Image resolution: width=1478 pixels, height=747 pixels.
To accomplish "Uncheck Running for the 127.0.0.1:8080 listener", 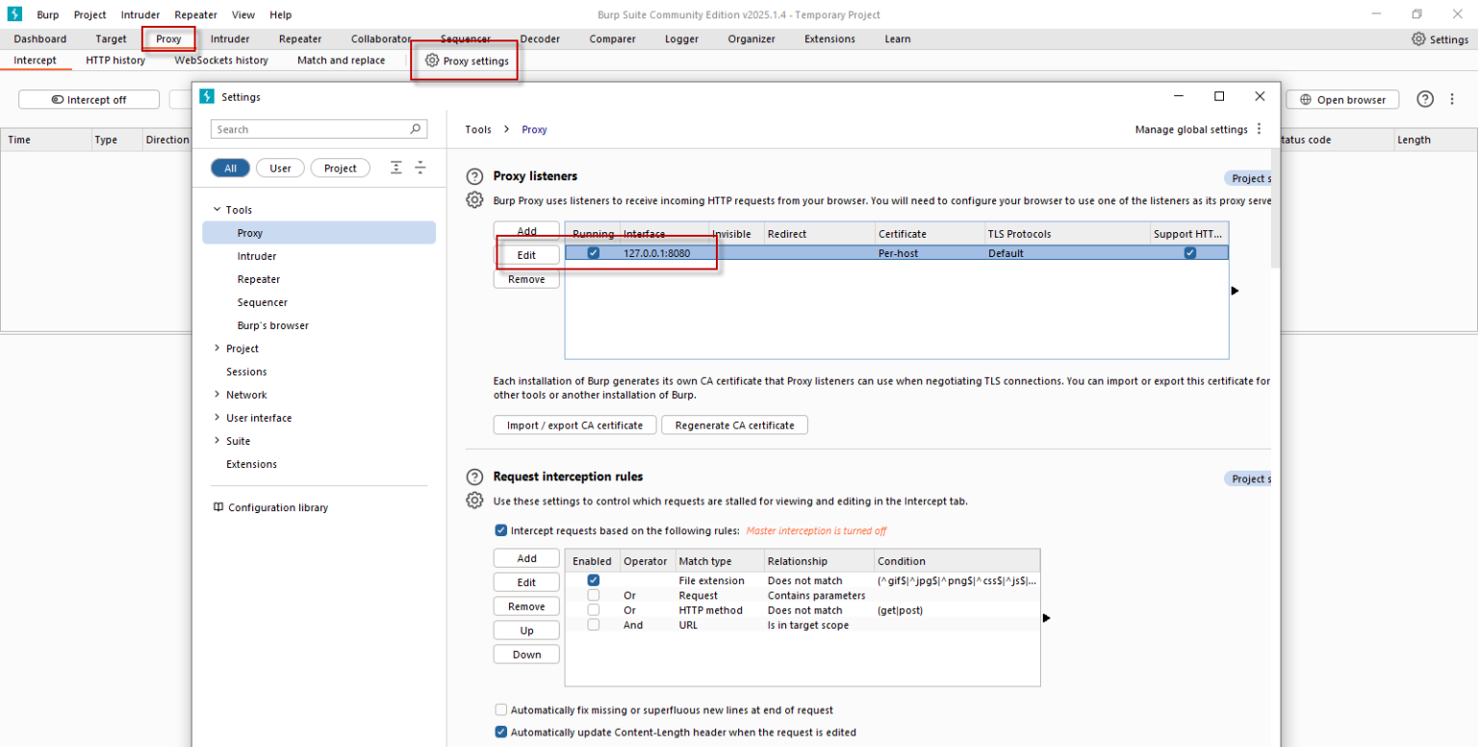I will click(x=593, y=252).
